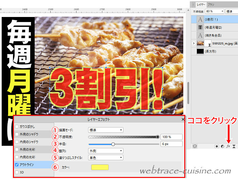Image resolution: width=238 pixels, height=180 pixels.
Task: Uncheck the アウトライン effect checkbox
Action: [17, 165]
